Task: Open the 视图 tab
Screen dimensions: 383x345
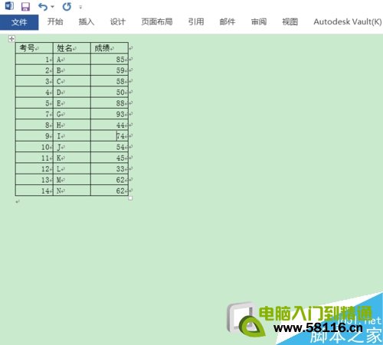Action: click(290, 21)
